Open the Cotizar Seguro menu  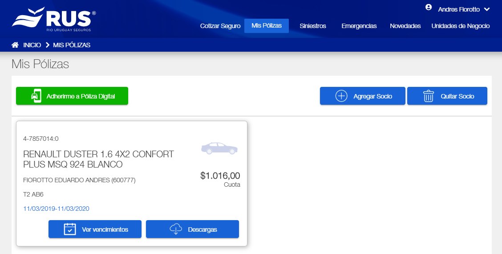tap(220, 26)
